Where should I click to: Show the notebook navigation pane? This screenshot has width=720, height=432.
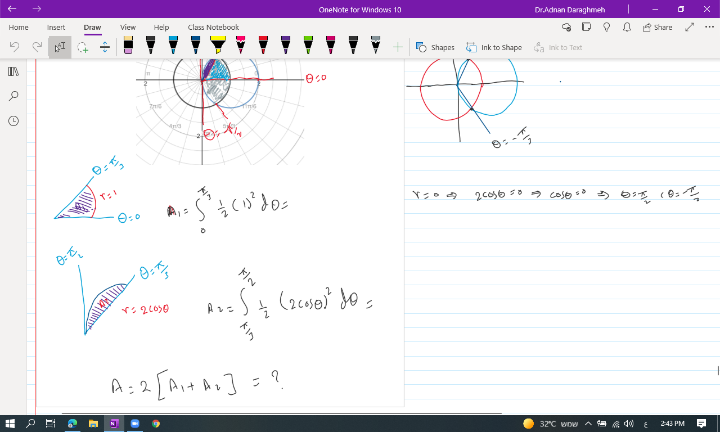(x=13, y=71)
